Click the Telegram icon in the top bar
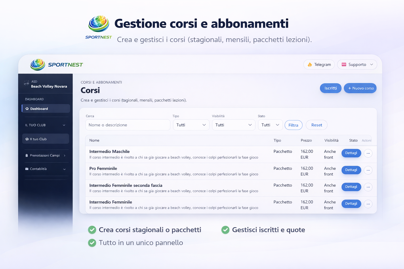 310,64
